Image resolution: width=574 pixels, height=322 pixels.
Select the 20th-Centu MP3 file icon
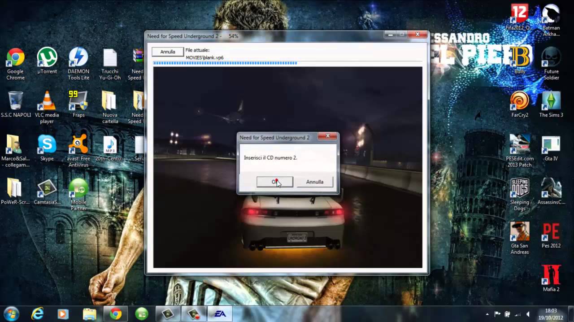110,148
